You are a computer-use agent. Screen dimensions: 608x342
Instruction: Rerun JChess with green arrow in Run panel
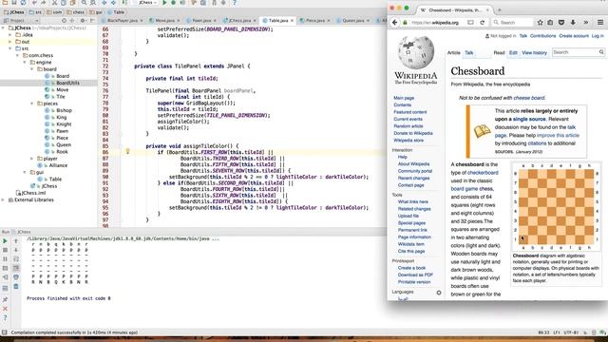[5, 241]
